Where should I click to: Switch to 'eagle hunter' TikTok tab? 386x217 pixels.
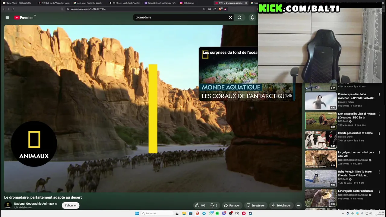click(124, 3)
